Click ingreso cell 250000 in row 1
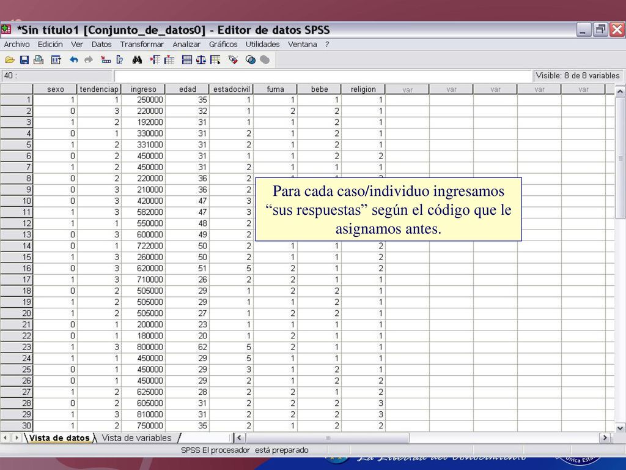 (x=143, y=100)
